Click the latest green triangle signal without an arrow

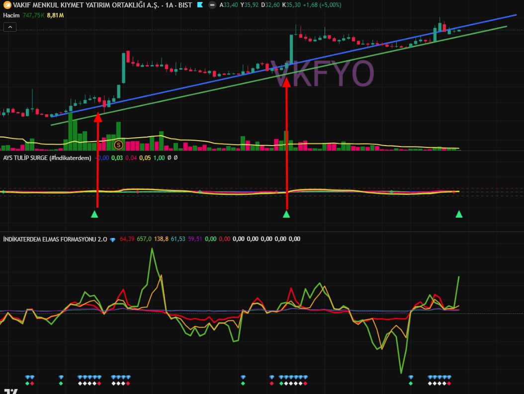click(x=459, y=214)
